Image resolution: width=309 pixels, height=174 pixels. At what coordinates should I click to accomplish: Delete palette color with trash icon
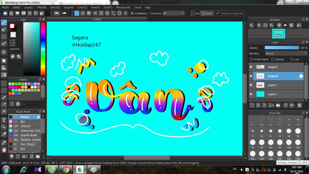pyautogui.click(x=18, y=104)
